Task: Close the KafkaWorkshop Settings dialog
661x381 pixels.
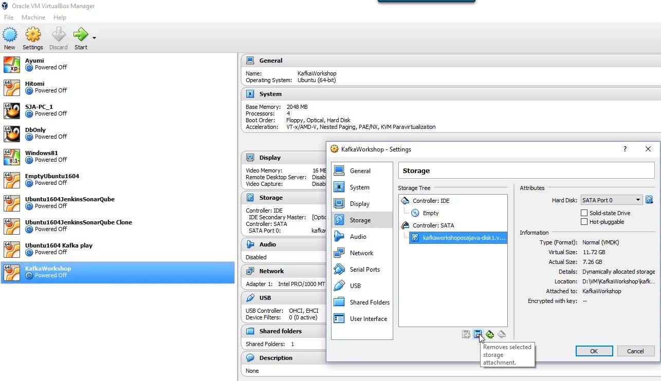Action: pyautogui.click(x=648, y=149)
